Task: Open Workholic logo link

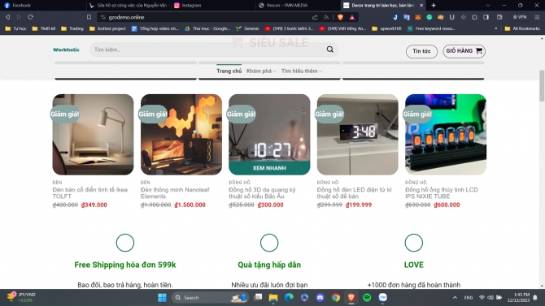Action: [x=66, y=50]
